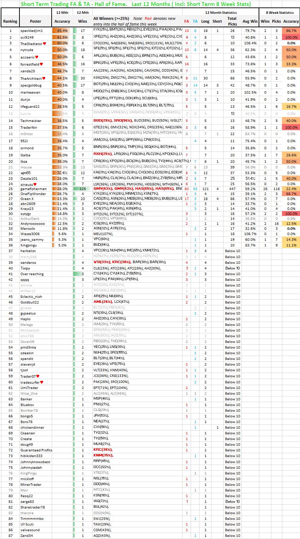This screenshot has height=539, width=300.
Task: Click the All Winners (>=25%) header
Action: (x=111, y=18)
